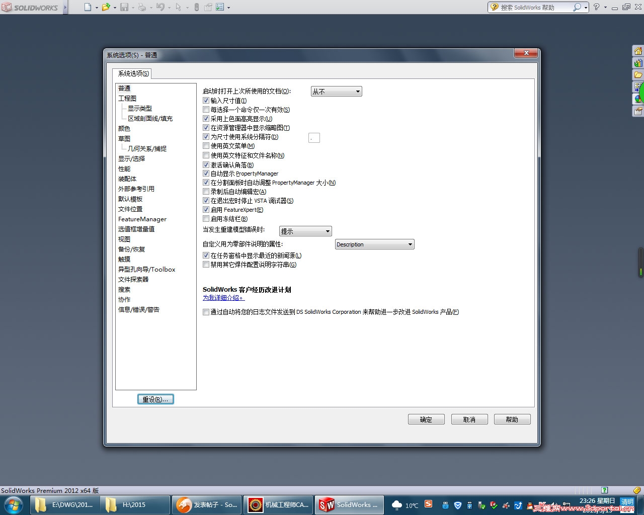This screenshot has width=644, height=515.
Task: Open the H:\2015 folder taskbar item
Action: [135, 505]
